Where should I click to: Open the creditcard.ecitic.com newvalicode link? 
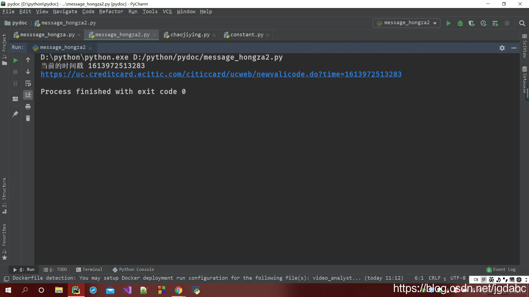click(x=221, y=74)
